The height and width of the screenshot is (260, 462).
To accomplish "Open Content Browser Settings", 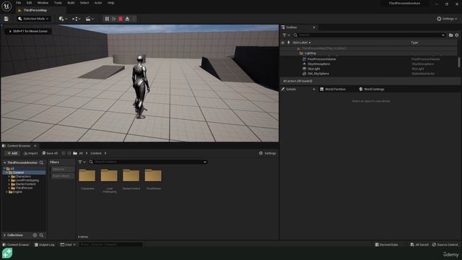I will pyautogui.click(x=267, y=153).
